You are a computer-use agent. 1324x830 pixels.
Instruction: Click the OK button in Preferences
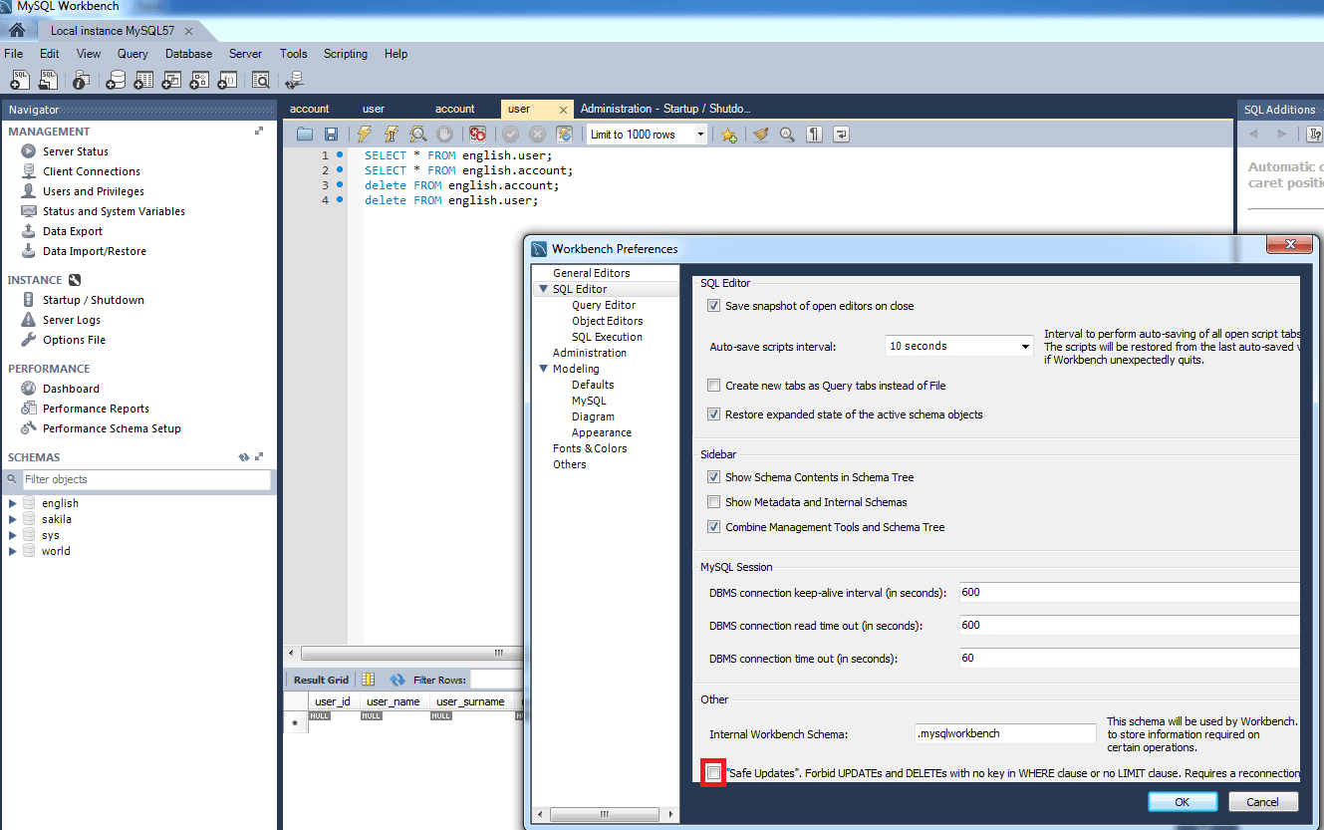(1182, 801)
